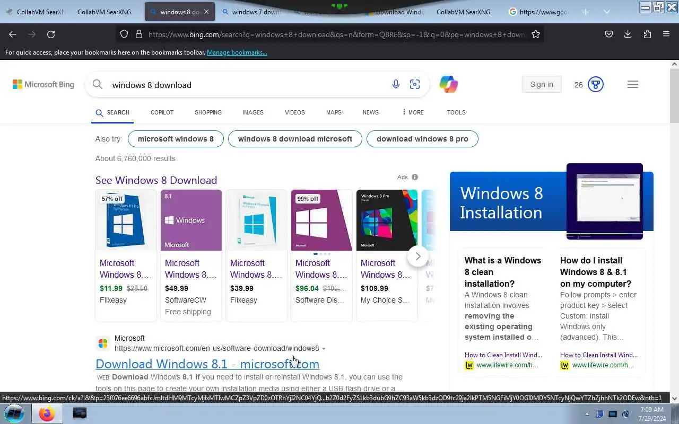Click the address bar URL field
Image resolution: width=679 pixels, height=424 pixels.
point(337,34)
